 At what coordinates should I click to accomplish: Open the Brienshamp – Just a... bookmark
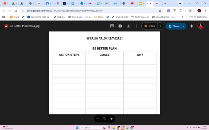tap(80, 17)
